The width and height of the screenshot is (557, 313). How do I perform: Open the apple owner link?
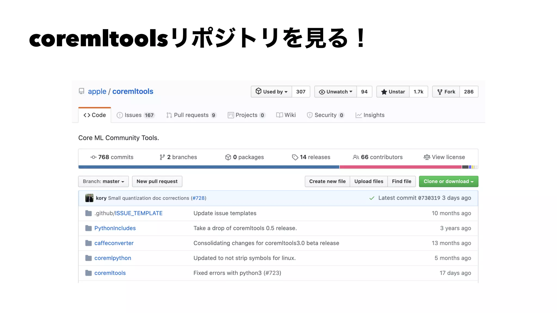(97, 92)
